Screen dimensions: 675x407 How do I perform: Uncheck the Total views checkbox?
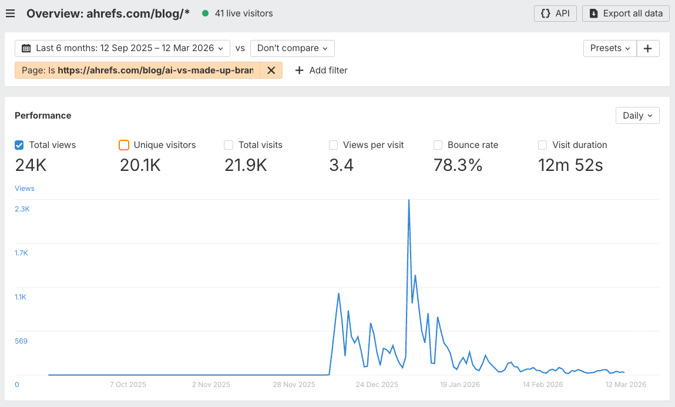coord(18,144)
